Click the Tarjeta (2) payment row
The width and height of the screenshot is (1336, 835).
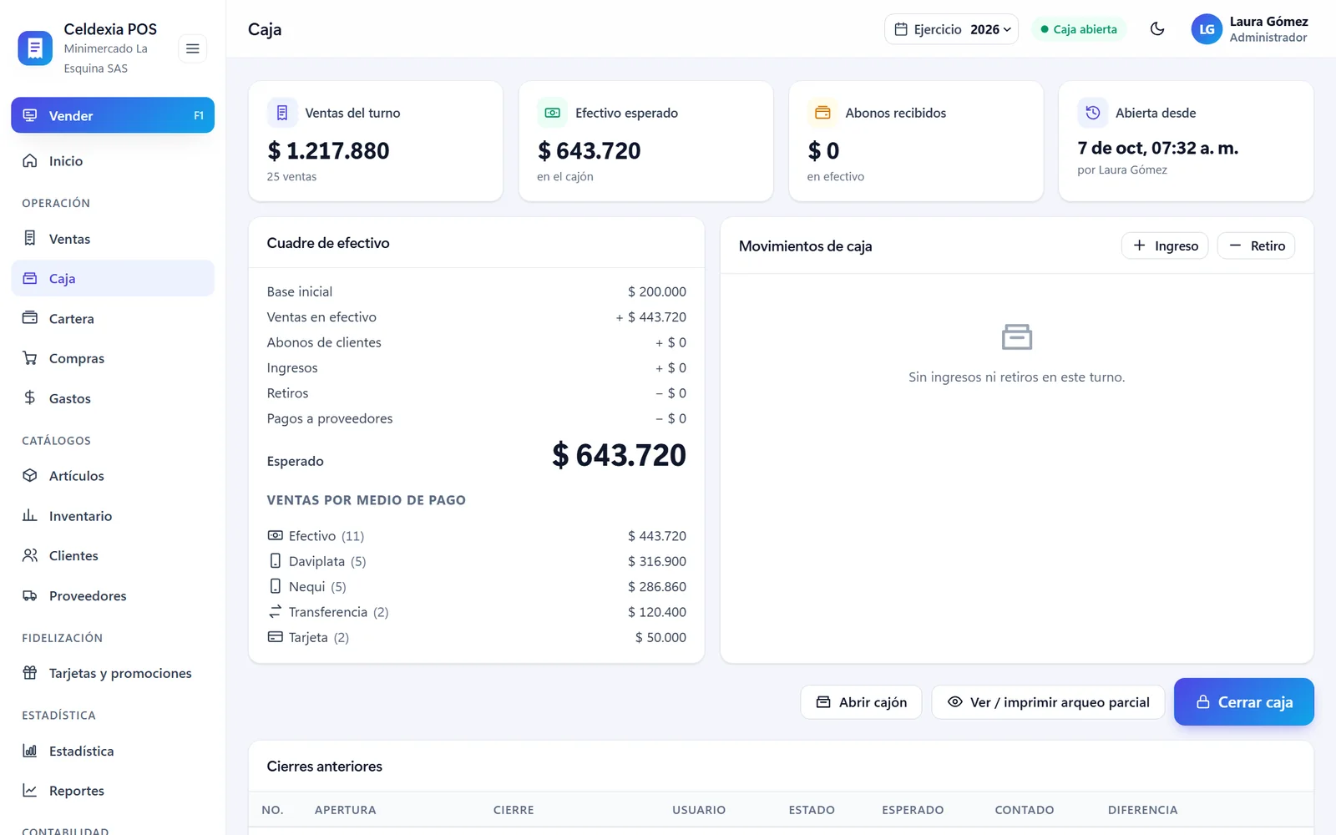[x=477, y=637]
